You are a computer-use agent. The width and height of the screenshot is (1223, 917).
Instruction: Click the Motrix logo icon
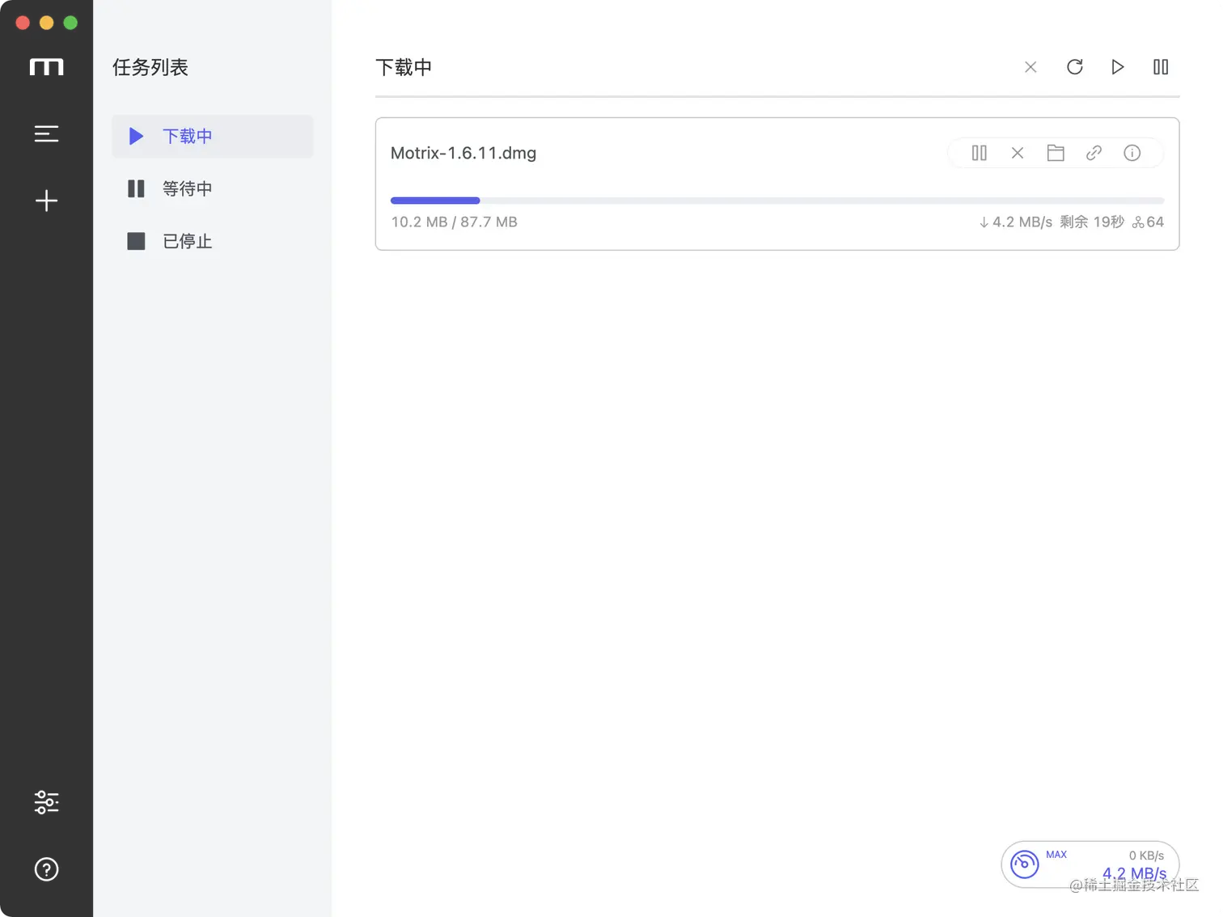pos(46,67)
